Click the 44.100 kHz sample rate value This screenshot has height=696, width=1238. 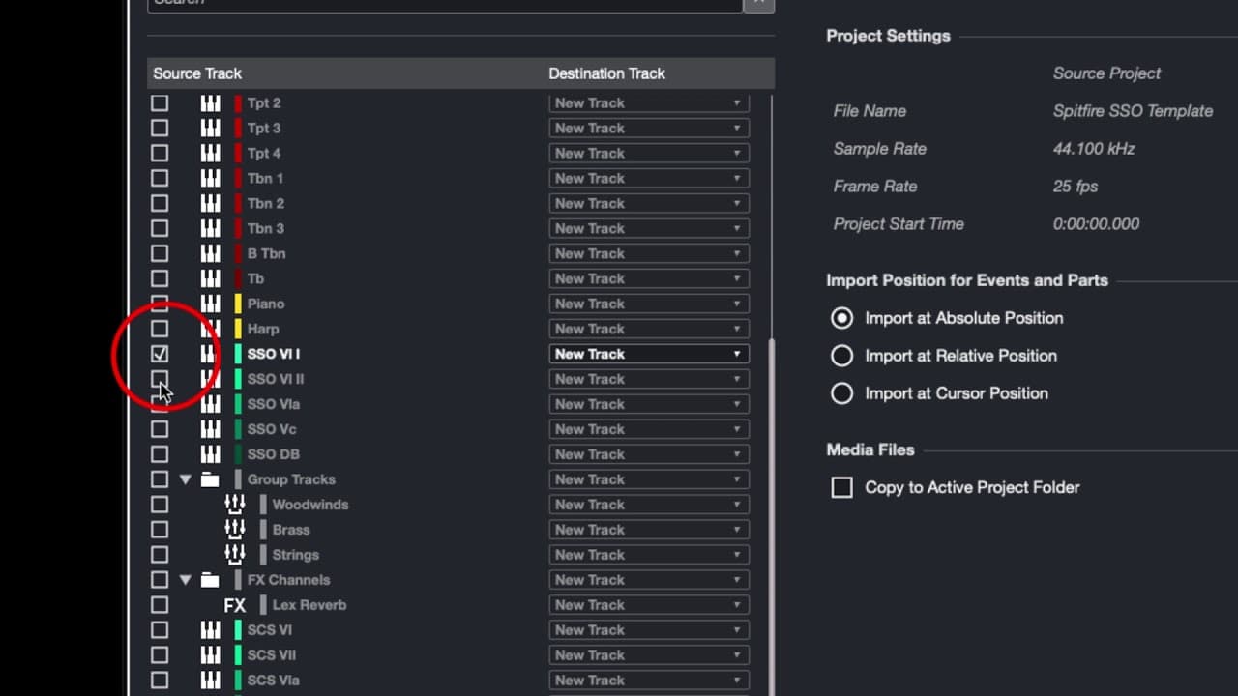[x=1094, y=149]
